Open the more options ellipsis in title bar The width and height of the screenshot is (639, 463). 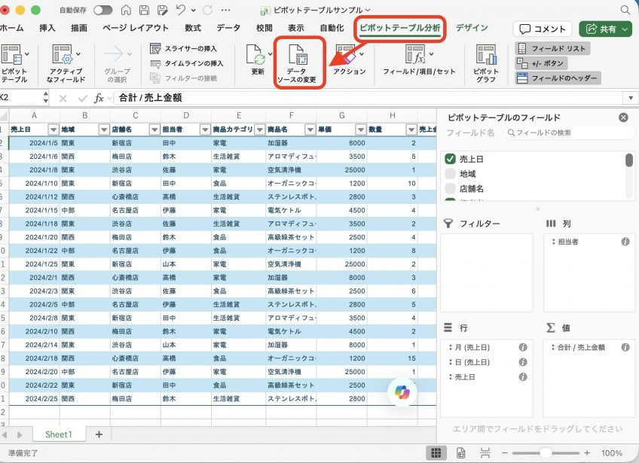226,11
